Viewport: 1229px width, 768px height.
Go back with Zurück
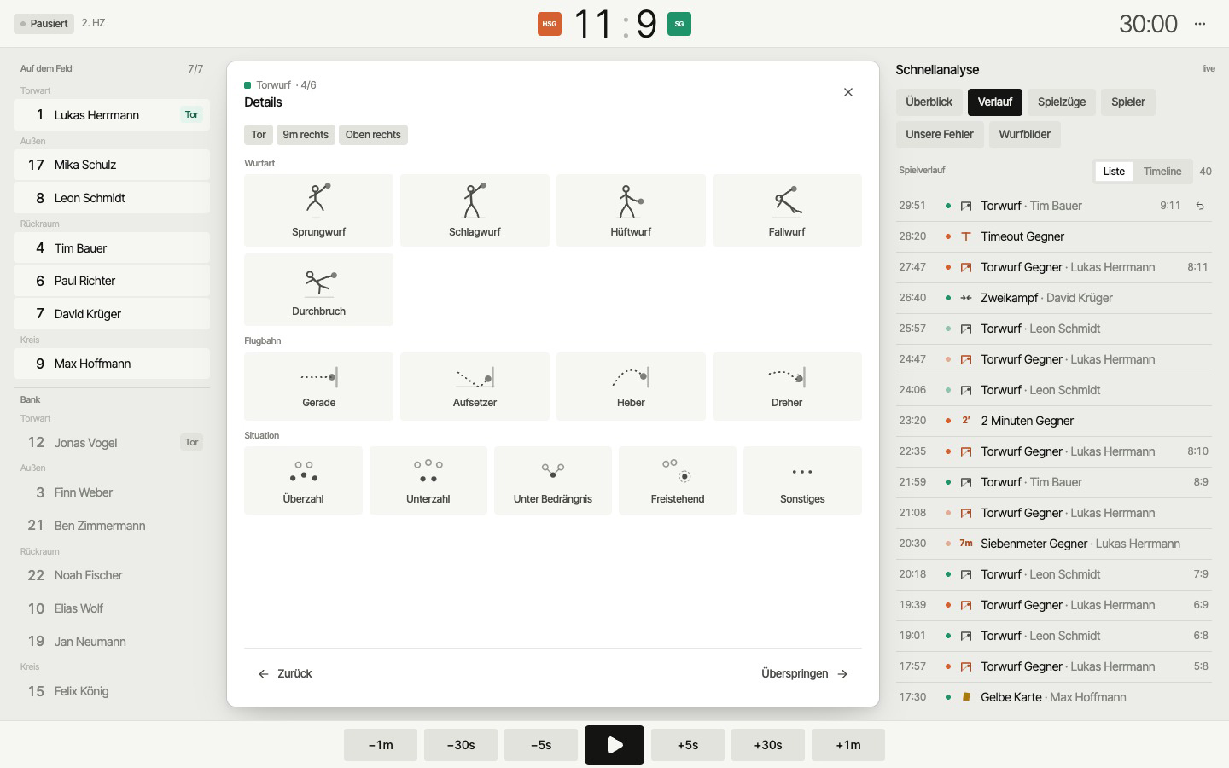click(285, 674)
